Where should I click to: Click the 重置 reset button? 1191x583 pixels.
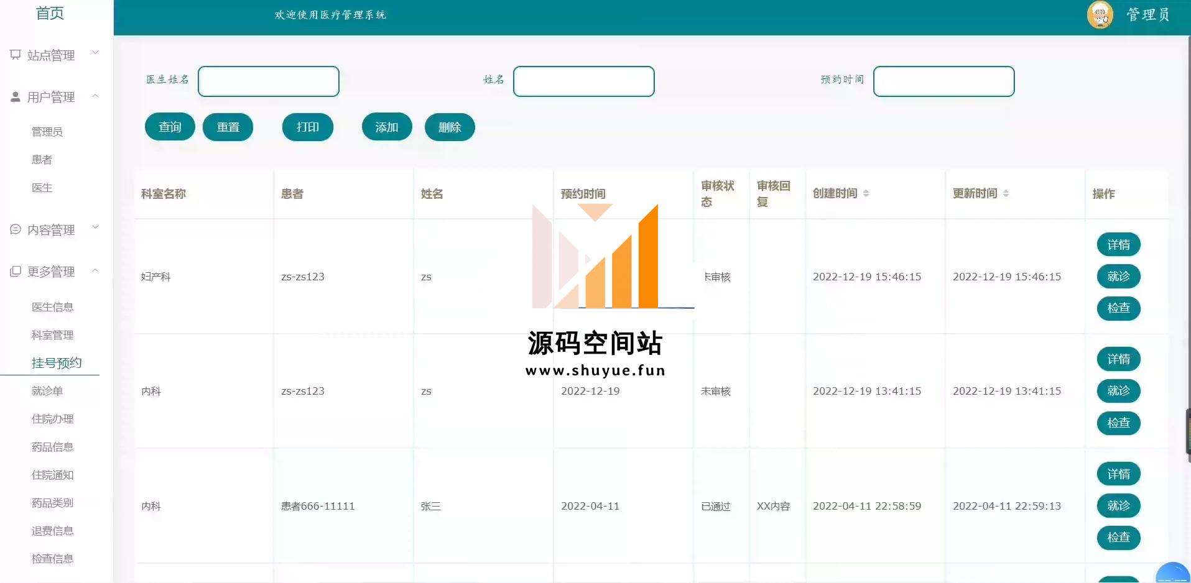(228, 127)
